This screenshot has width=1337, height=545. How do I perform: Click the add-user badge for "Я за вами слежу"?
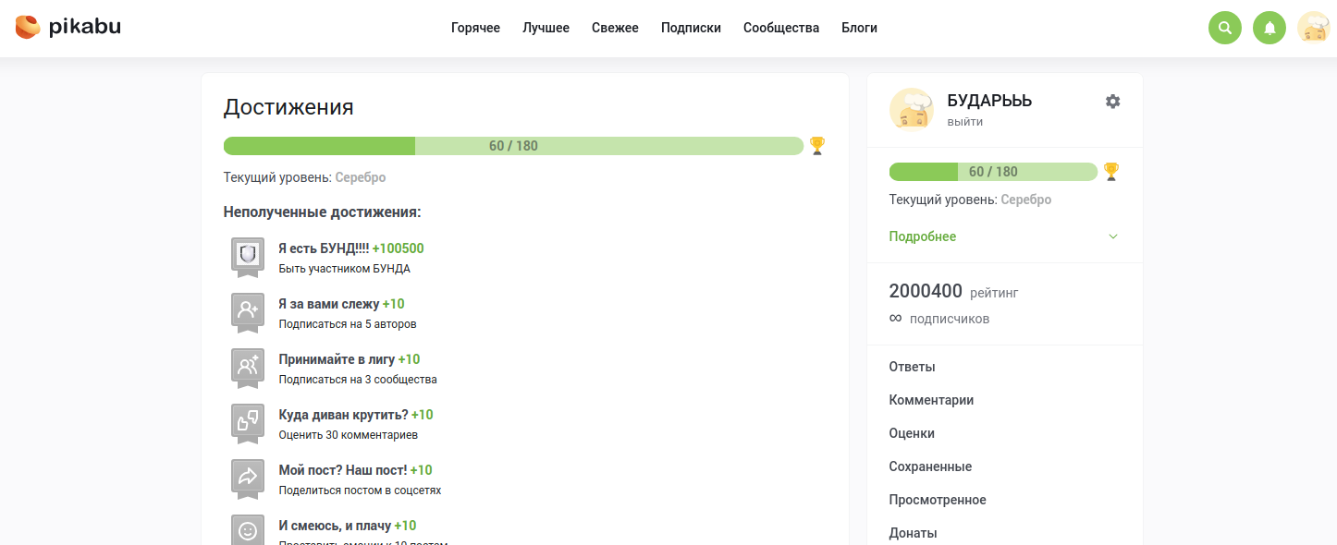click(x=248, y=312)
